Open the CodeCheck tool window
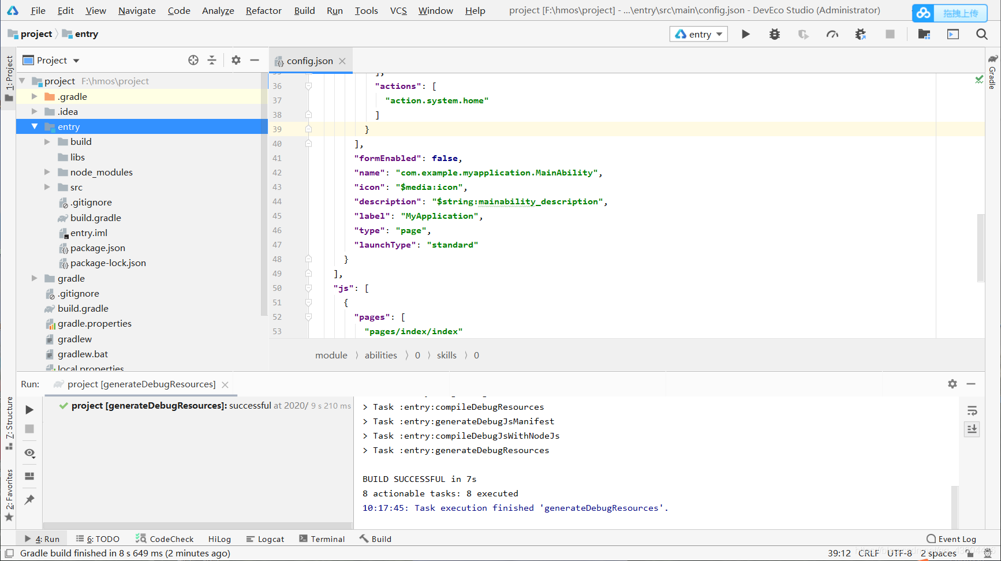 (165, 539)
